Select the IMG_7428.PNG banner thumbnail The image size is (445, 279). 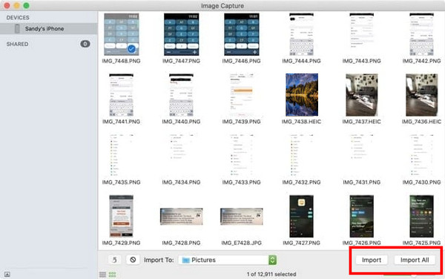point(182,216)
